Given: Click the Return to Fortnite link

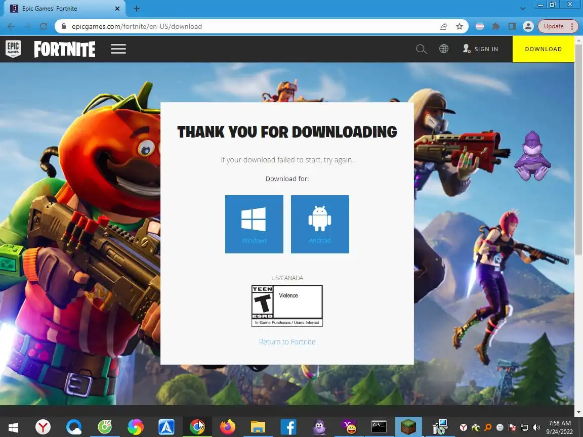Looking at the screenshot, I should 287,342.
